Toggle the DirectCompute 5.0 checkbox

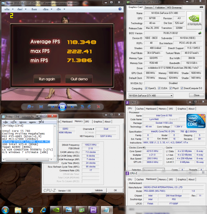pyautogui.click(x=182, y=88)
